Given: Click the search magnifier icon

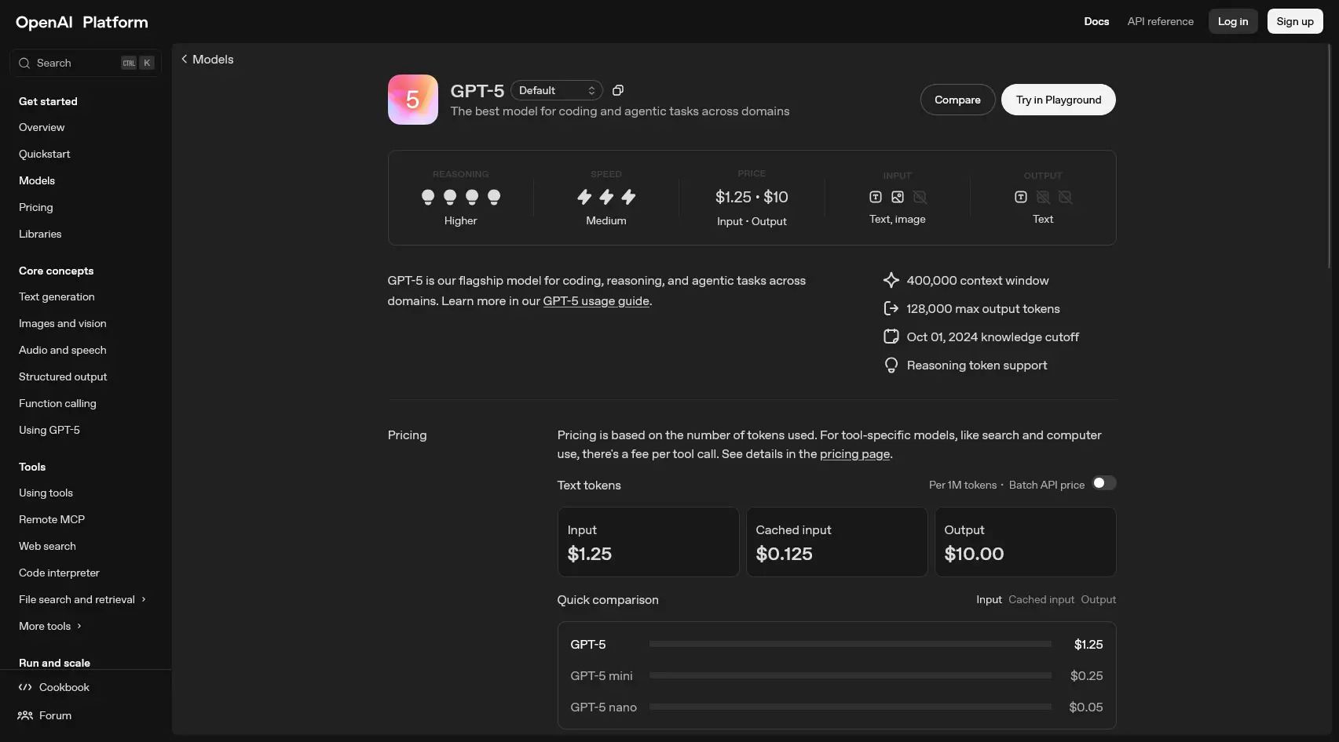Looking at the screenshot, I should pos(24,63).
